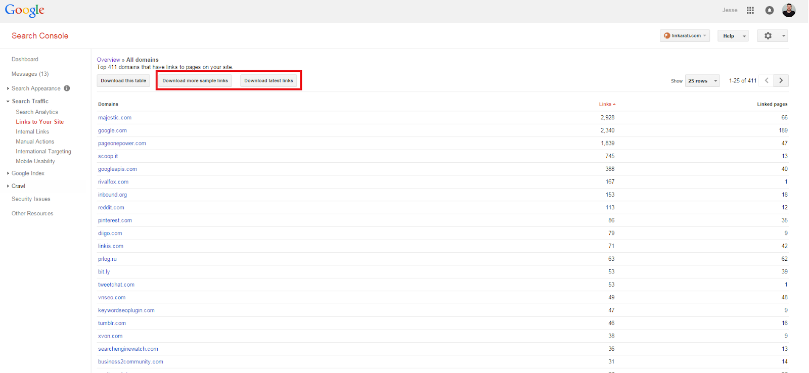Open the settings gear icon
809x373 pixels.
[x=768, y=36]
